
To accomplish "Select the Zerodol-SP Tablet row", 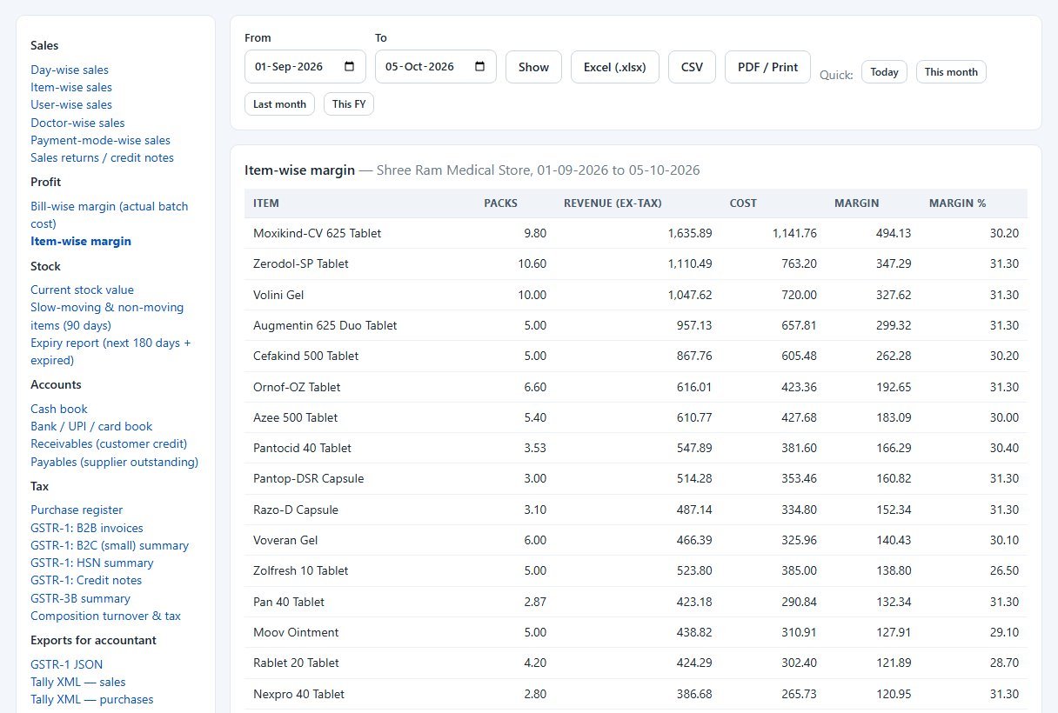I will (x=636, y=263).
